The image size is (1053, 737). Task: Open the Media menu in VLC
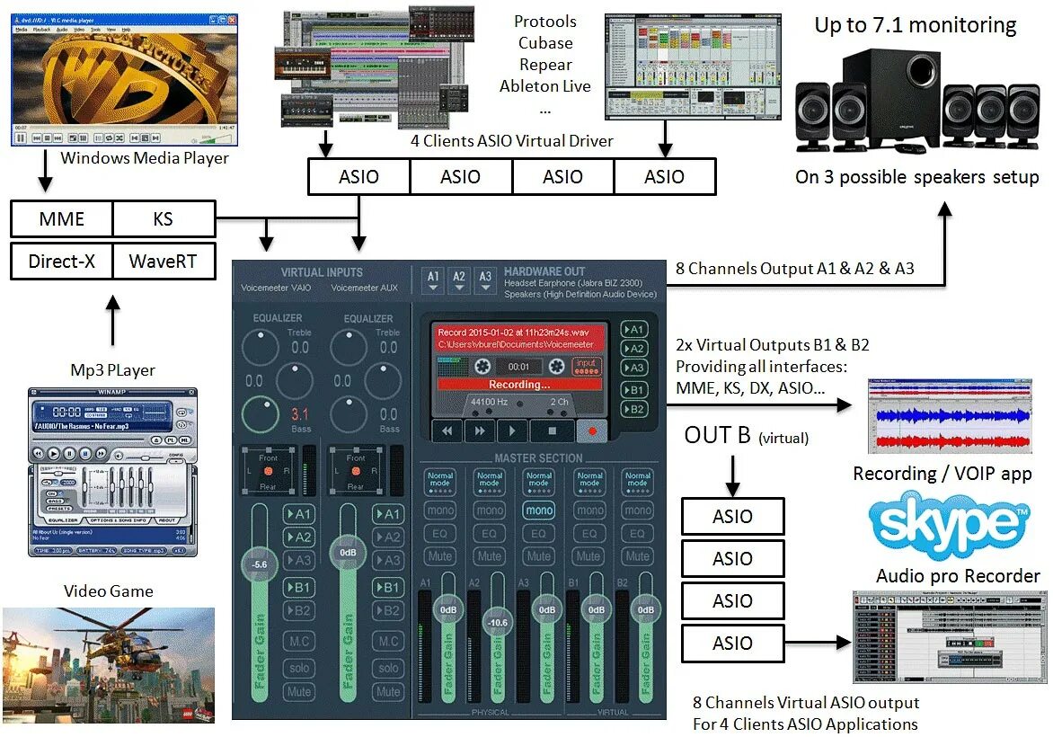tap(22, 30)
